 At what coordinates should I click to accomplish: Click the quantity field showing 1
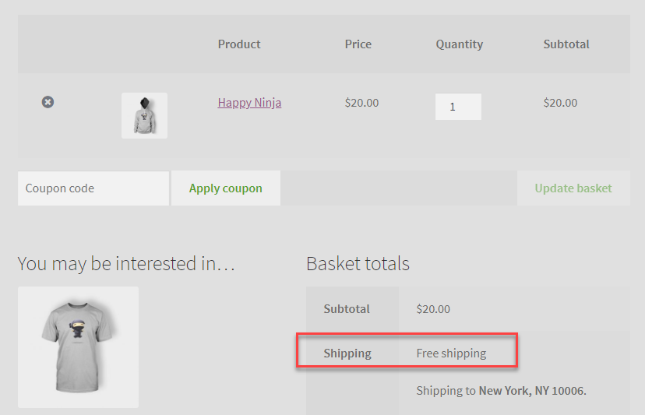458,107
